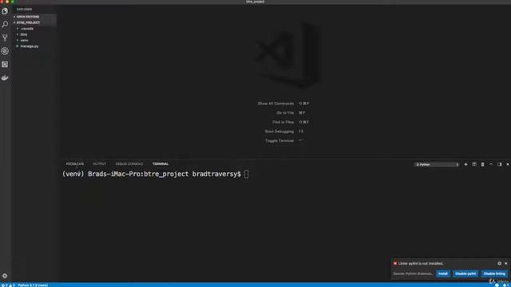Expand the venv folder
Viewport: 511px width, 287px height.
coord(34,41)
